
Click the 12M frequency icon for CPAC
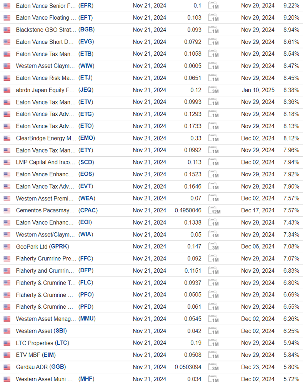point(214,210)
